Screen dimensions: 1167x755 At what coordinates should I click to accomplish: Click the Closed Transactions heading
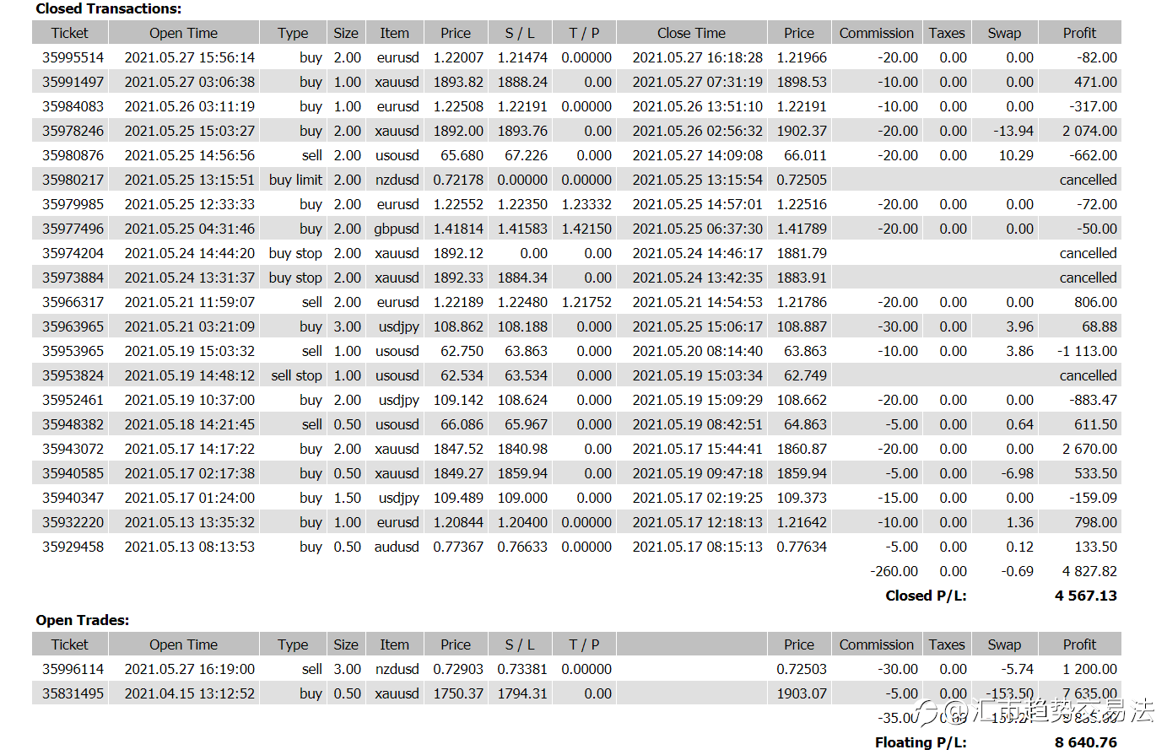(x=108, y=8)
